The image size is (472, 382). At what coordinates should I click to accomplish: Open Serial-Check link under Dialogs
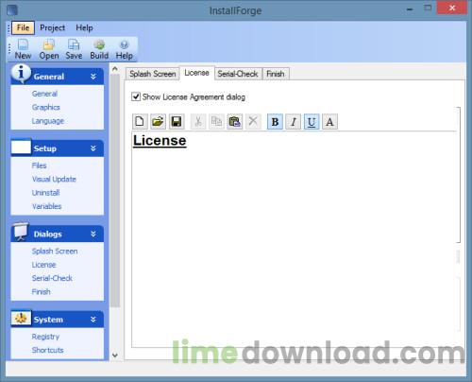[x=52, y=278]
